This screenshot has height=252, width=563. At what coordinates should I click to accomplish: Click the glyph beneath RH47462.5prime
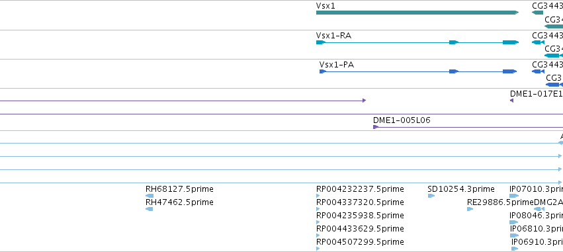pyautogui.click(x=150, y=209)
